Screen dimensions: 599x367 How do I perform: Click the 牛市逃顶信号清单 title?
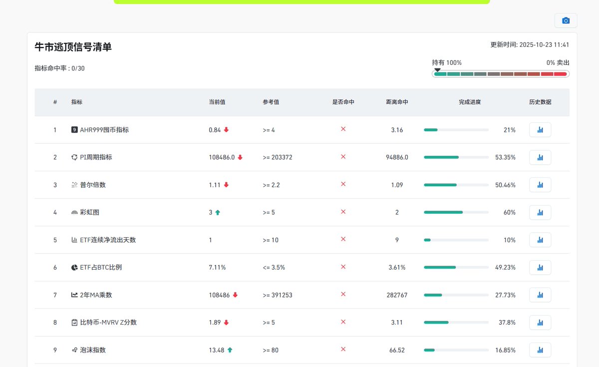pos(73,47)
